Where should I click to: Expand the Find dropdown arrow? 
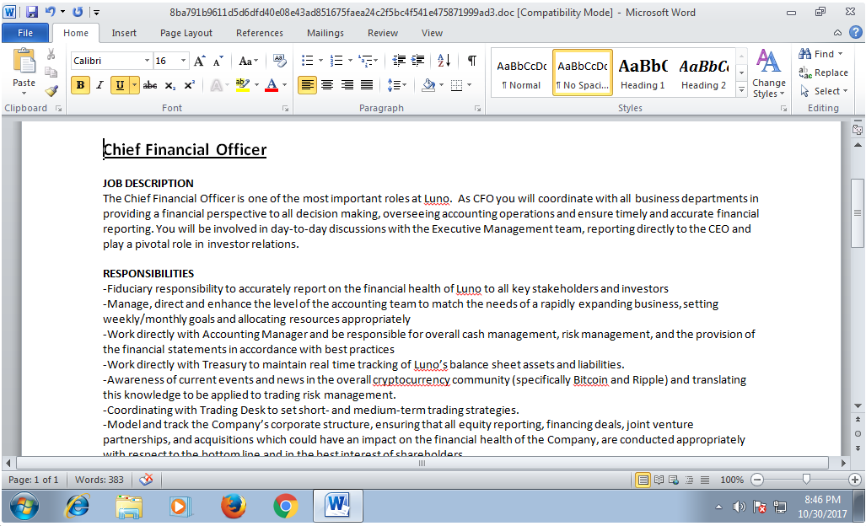click(842, 54)
